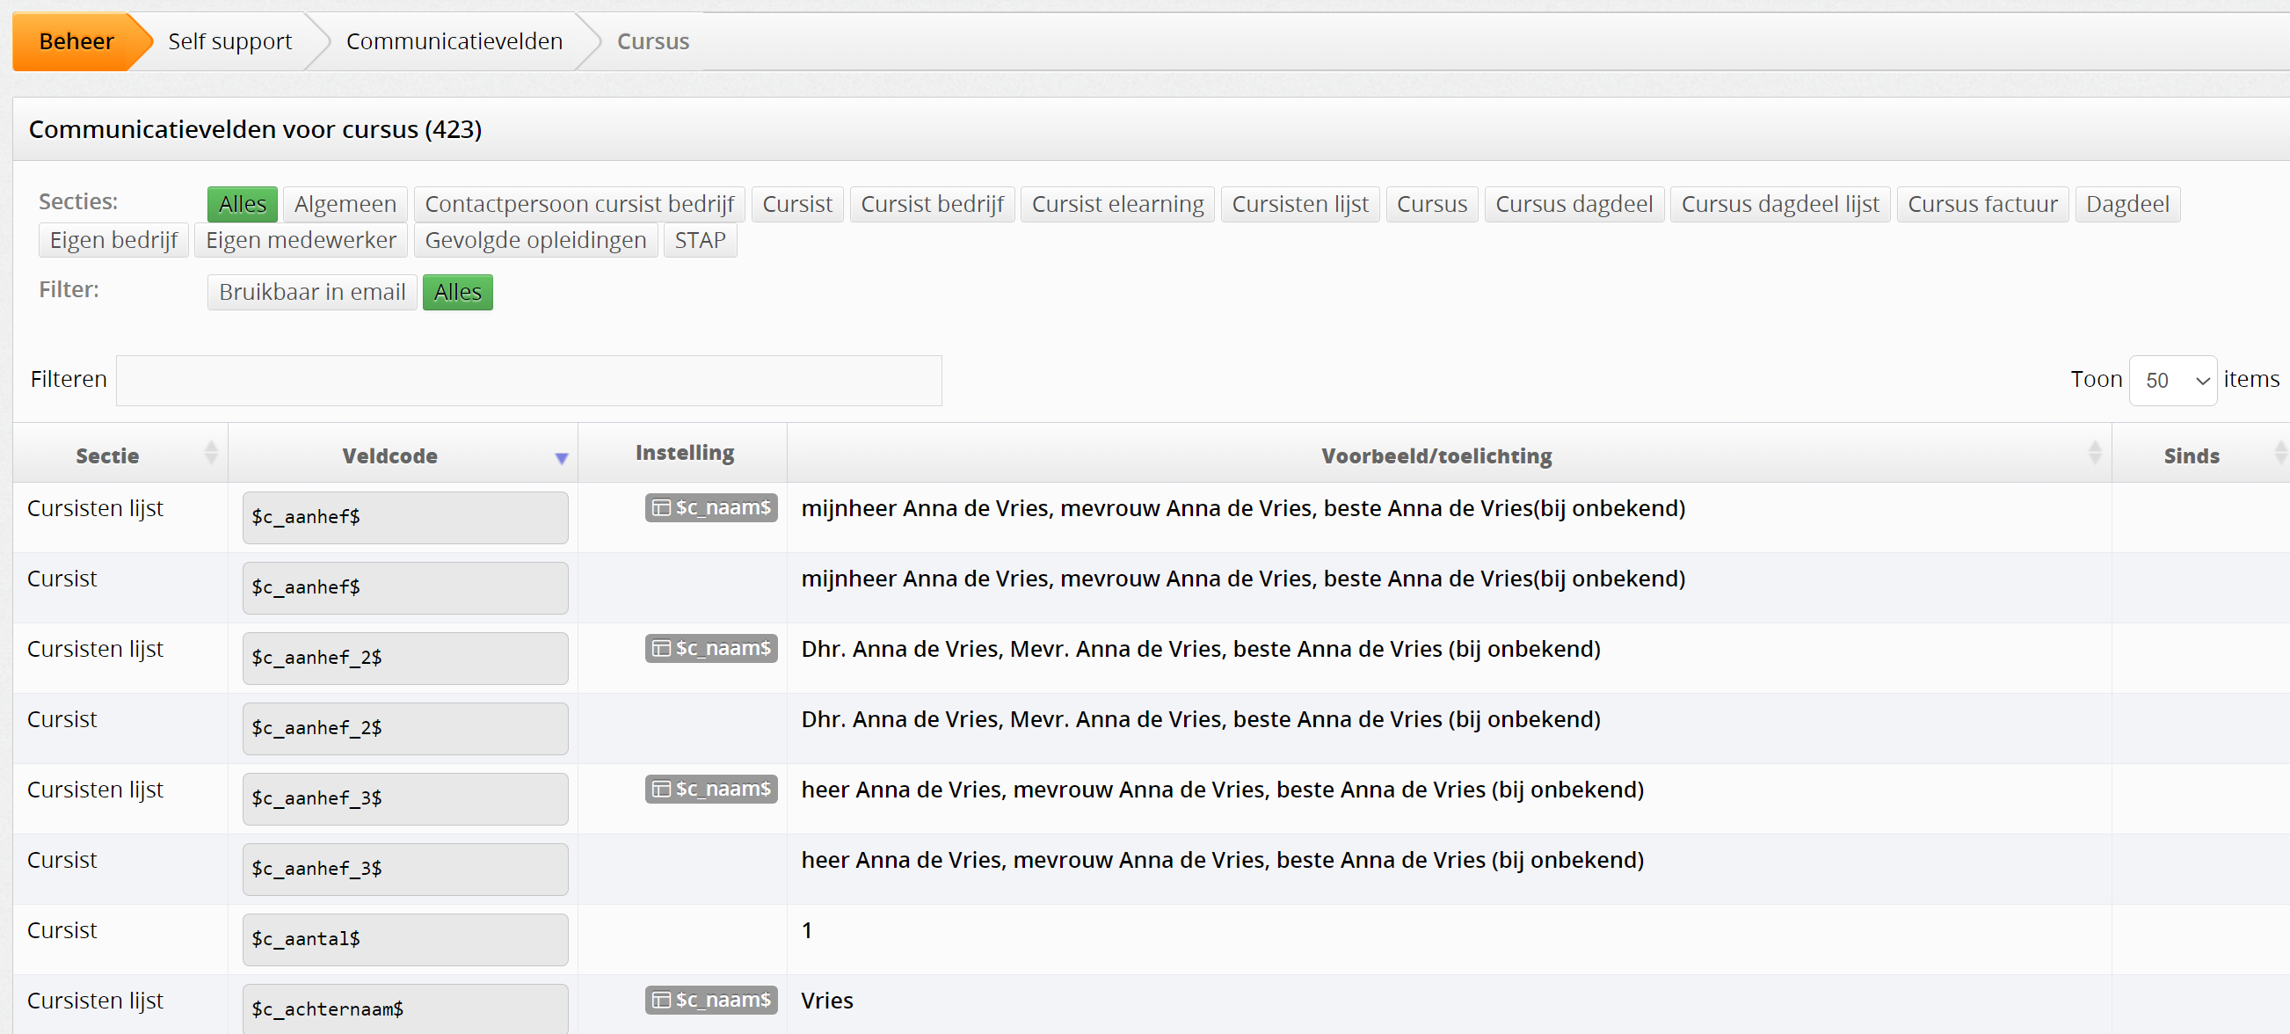Filter by STAP section
2290x1034 pixels.
(x=700, y=240)
